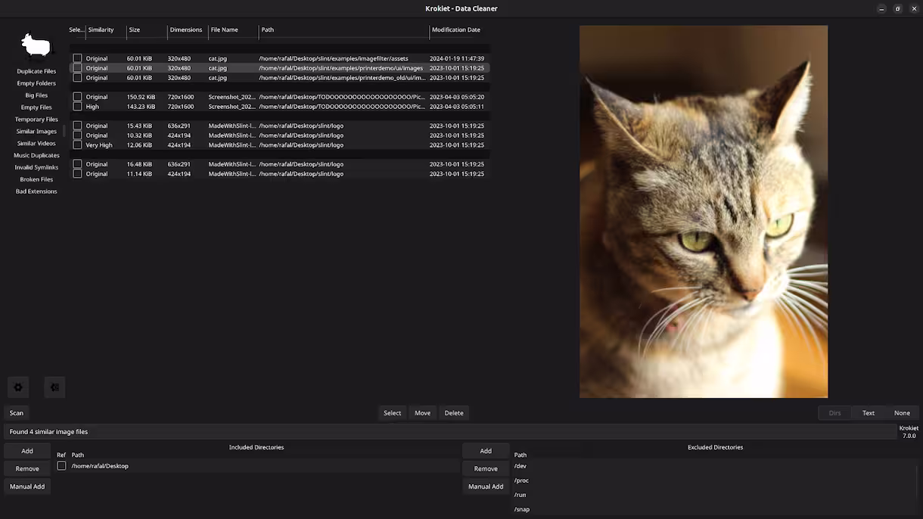Select the Similar Videos tool
This screenshot has height=519, width=923.
(36, 144)
